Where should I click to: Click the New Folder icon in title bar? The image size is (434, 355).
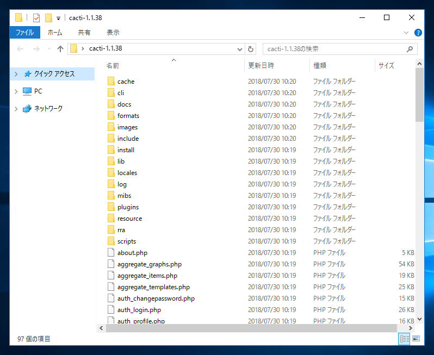(x=48, y=18)
